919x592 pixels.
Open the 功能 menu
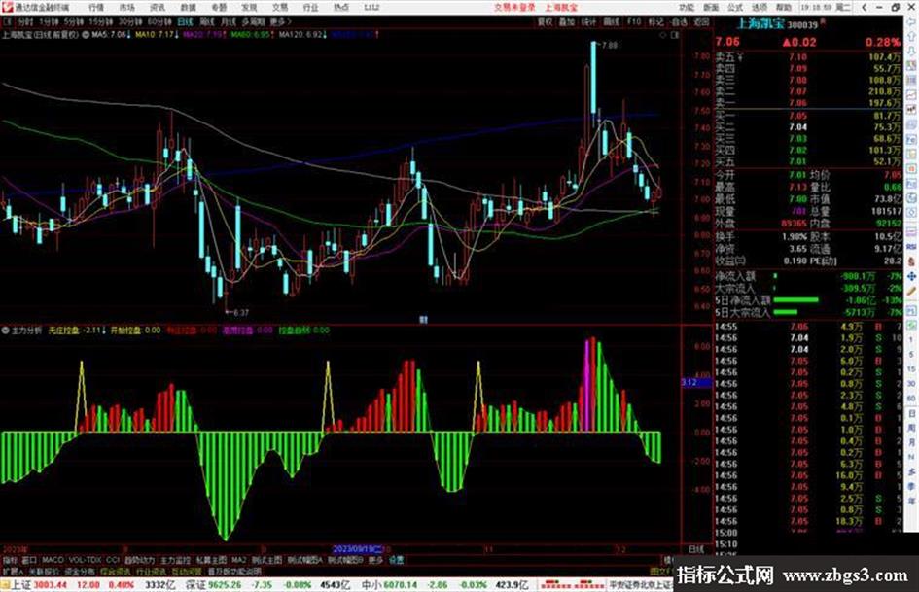(687, 7)
